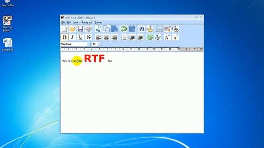Image resolution: width=264 pixels, height=148 pixels.
Task: Click the first indent icon after bullets
Action: click(x=132, y=37)
